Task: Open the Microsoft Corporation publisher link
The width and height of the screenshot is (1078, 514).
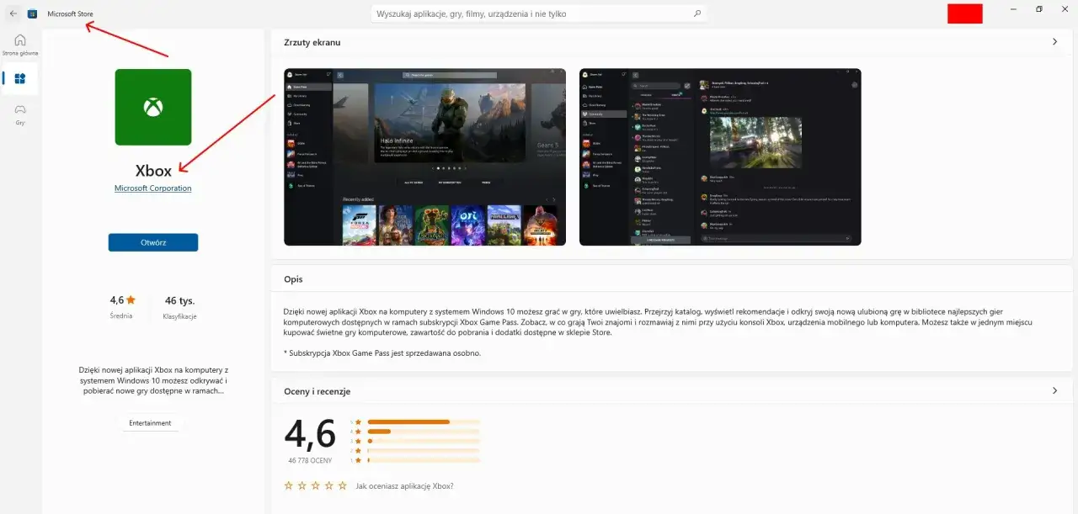Action: (x=153, y=188)
